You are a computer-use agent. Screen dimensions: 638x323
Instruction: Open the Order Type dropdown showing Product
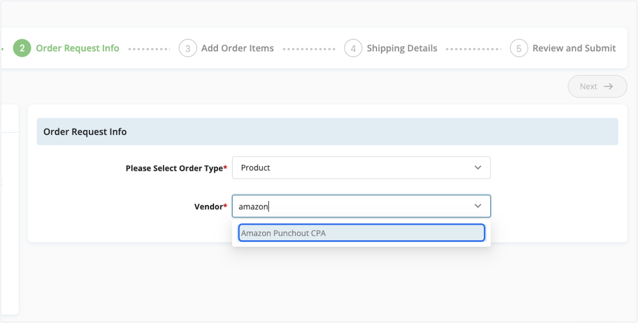pyautogui.click(x=361, y=168)
